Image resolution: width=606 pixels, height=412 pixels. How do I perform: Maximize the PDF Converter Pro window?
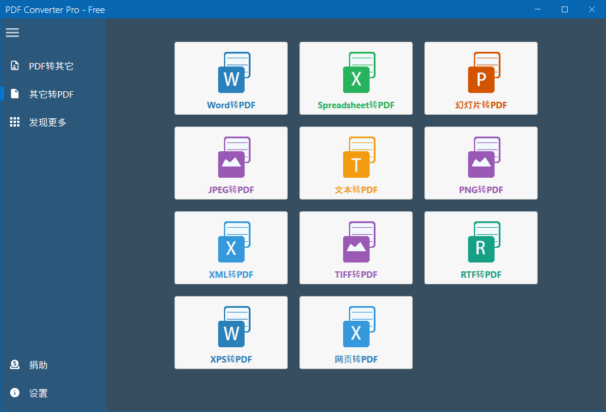coord(565,9)
